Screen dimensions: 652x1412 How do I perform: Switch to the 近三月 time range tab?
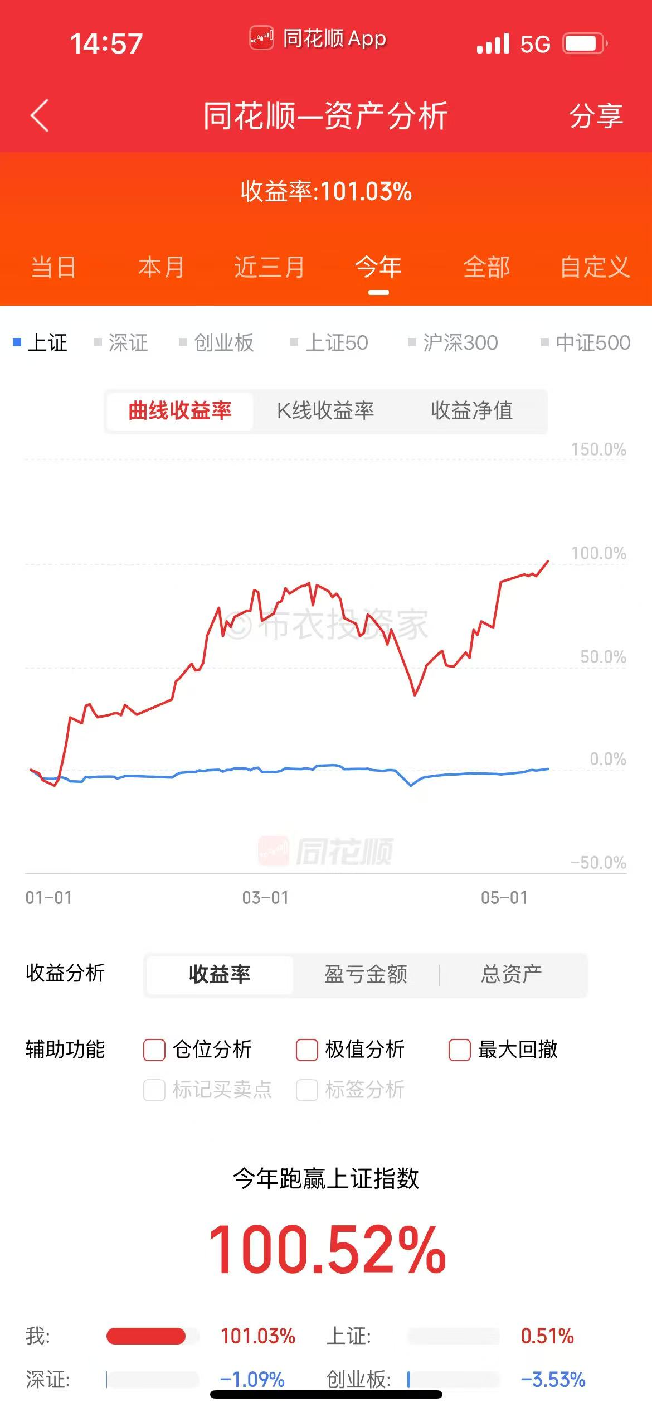pyautogui.click(x=270, y=267)
